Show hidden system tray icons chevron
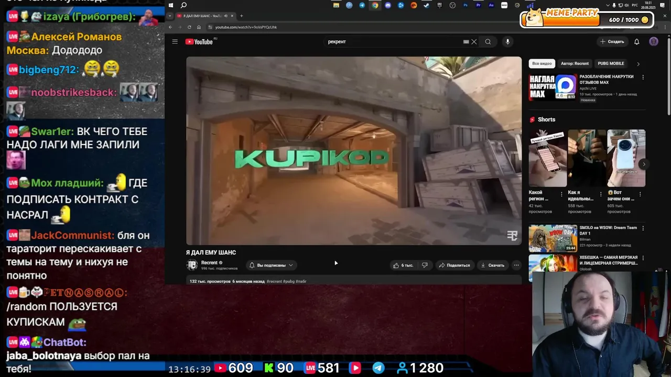Screen dimensions: 671x377 [x=608, y=5]
